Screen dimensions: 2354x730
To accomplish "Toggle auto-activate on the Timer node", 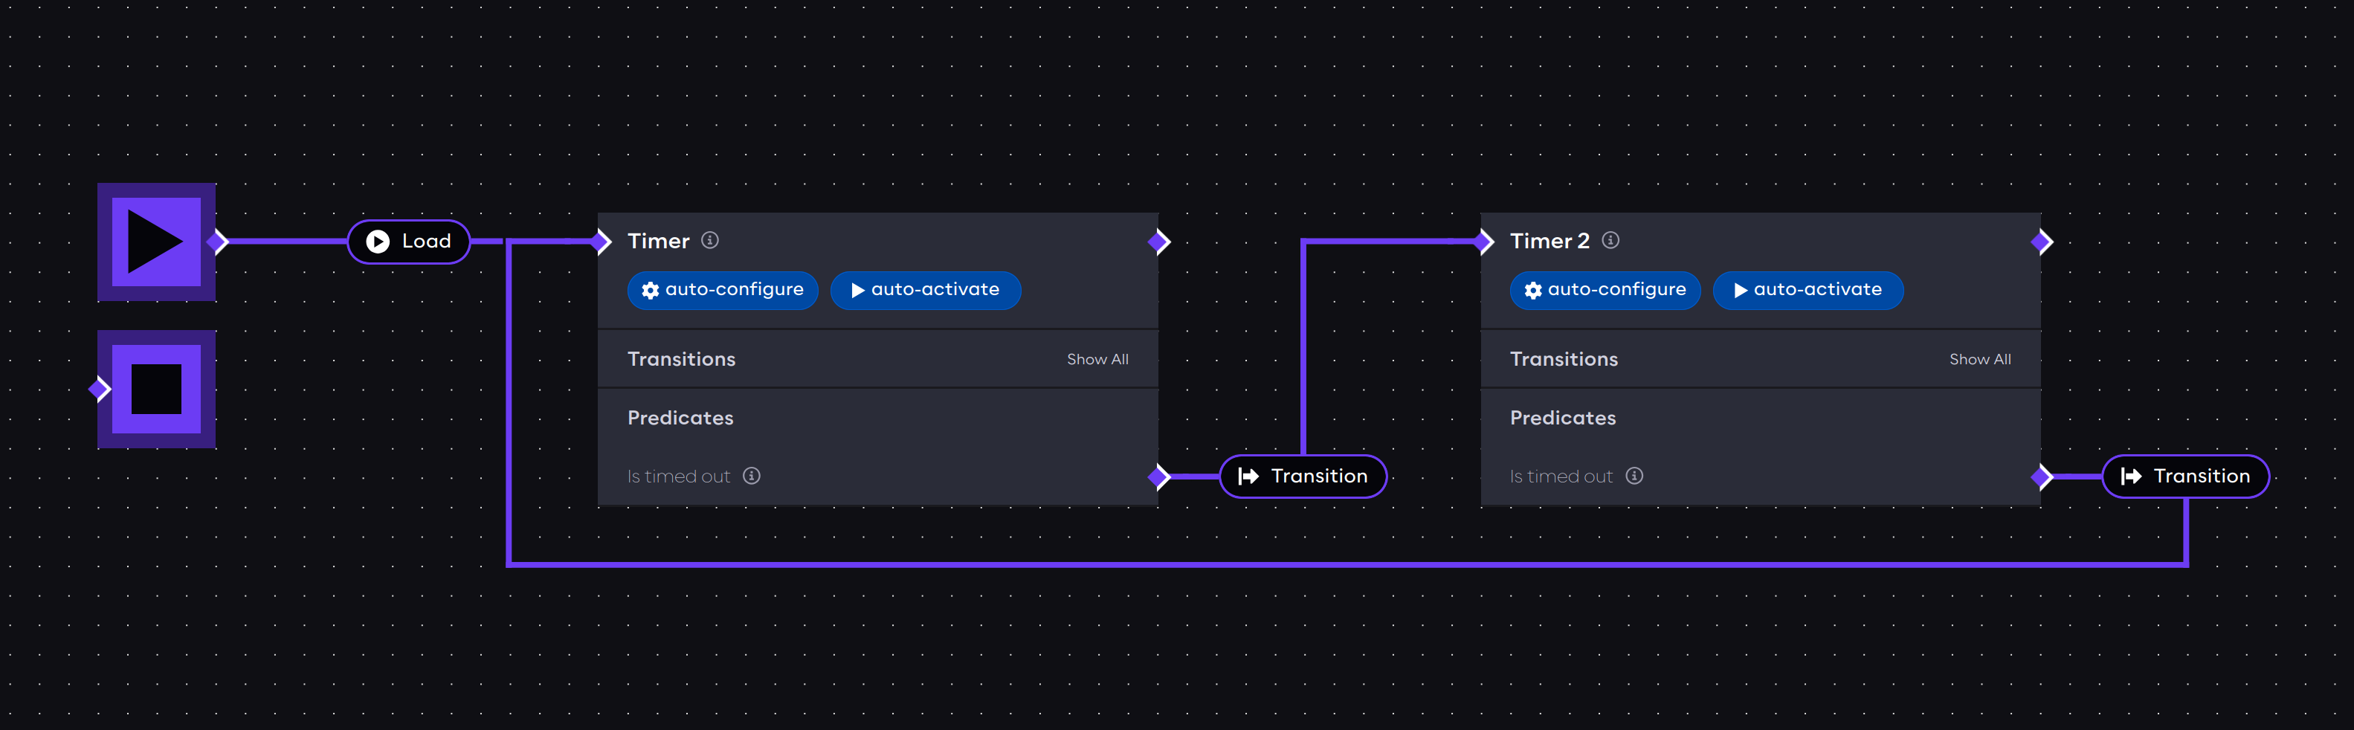I will [x=926, y=291].
